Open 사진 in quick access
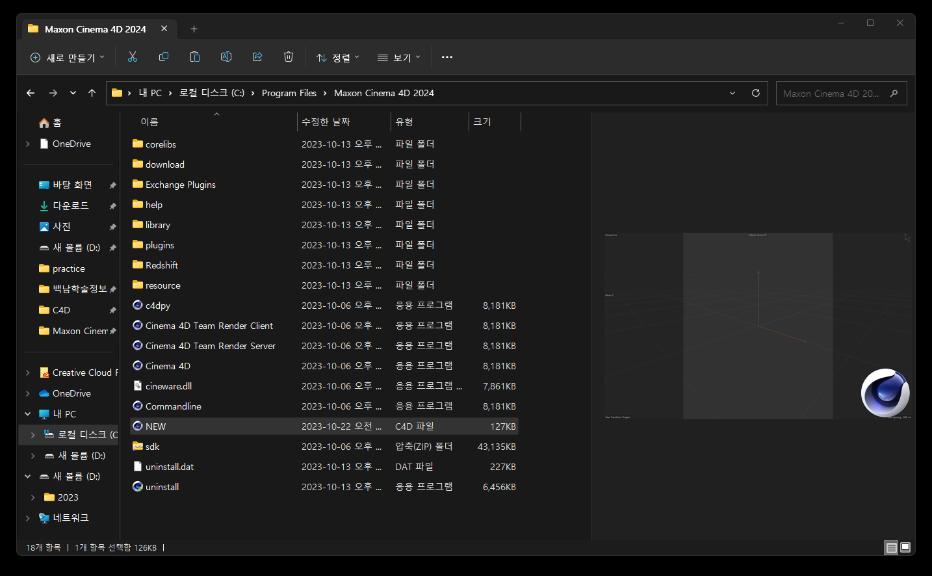This screenshot has width=932, height=576. click(55, 226)
